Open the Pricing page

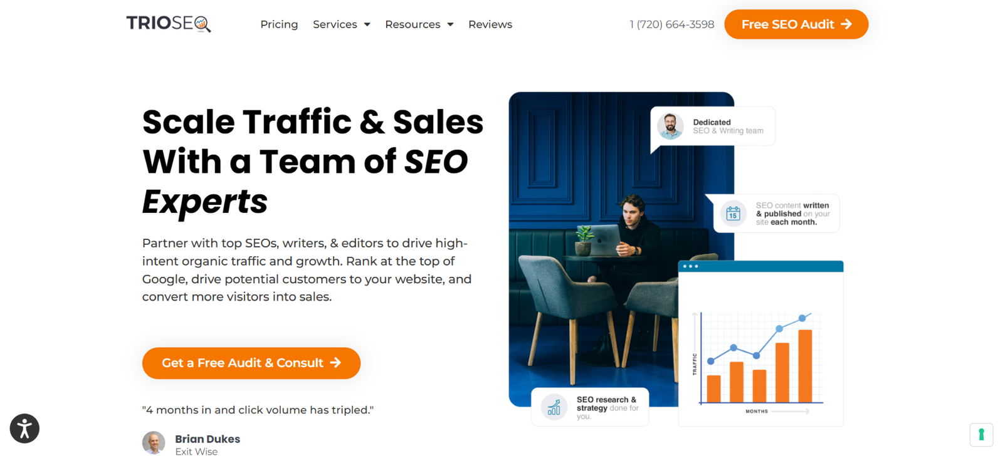(x=279, y=24)
